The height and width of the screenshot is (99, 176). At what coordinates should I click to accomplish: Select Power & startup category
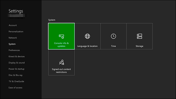click(17, 69)
